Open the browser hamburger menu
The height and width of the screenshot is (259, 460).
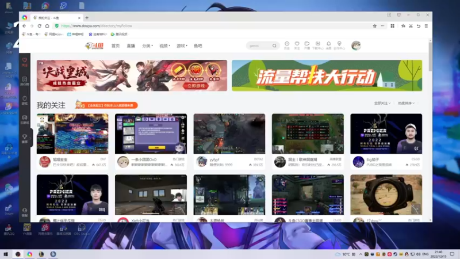[x=426, y=26]
